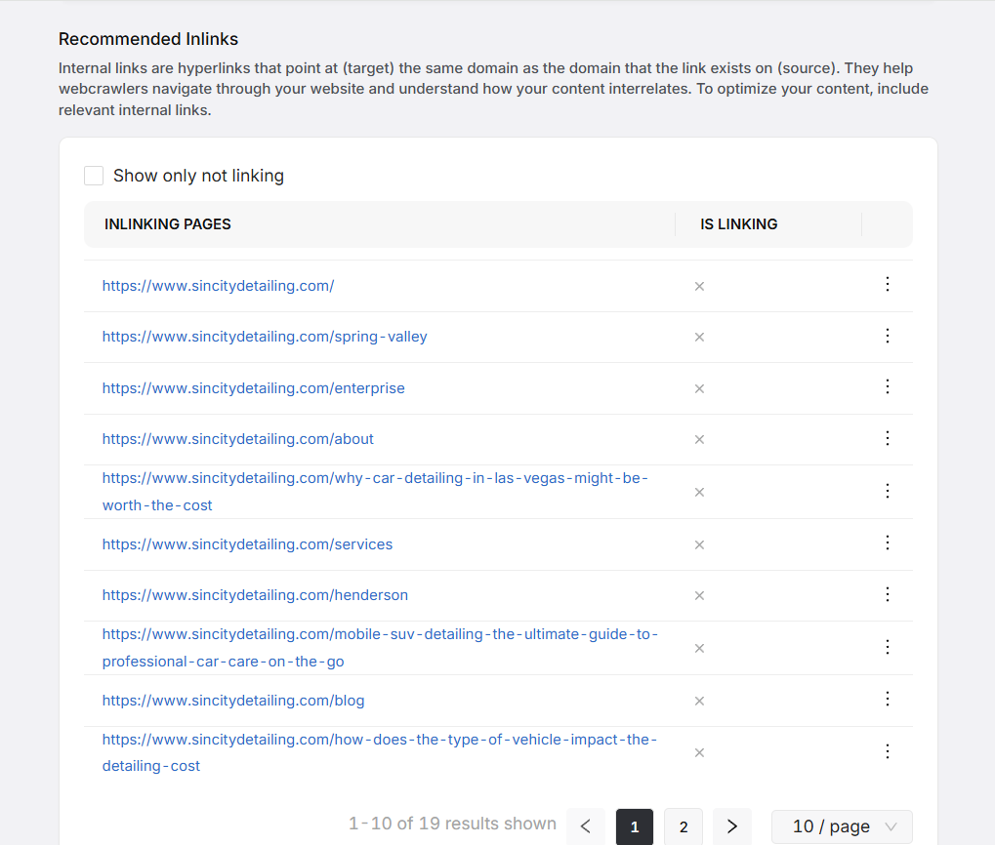Click the not-linking X icon in enterprise row

click(x=699, y=388)
